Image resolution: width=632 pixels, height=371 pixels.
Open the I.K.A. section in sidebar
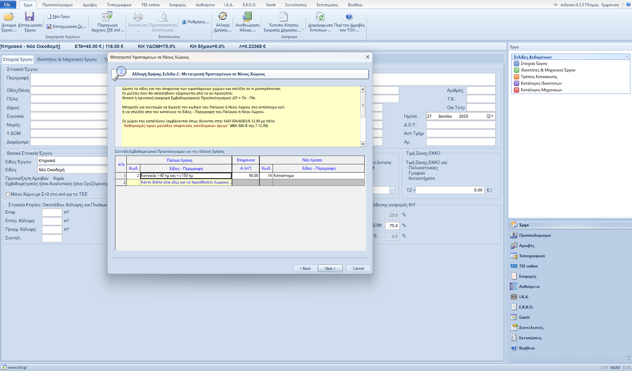click(523, 297)
